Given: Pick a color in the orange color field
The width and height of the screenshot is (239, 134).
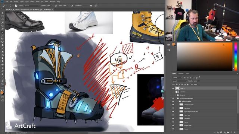Looking at the screenshot, I should [x=204, y=57].
